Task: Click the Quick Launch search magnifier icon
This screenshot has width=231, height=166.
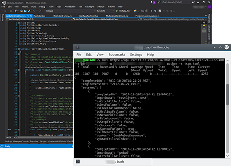Action: [x=193, y=2]
